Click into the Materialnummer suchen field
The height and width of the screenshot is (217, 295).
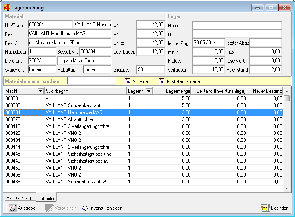tap(92, 81)
